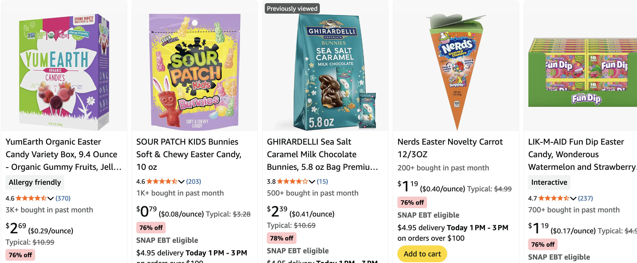Expand Sour Patch Kids rating breakdown chevron
Image resolution: width=637 pixels, height=263 pixels.
181,182
